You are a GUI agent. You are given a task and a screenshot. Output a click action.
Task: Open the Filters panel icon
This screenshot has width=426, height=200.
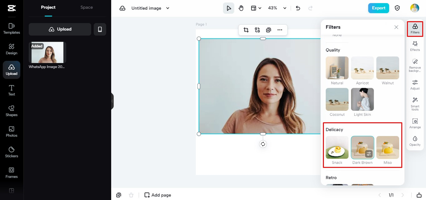pos(415,29)
